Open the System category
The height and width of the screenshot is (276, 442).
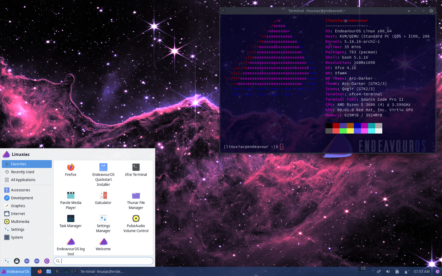pos(27,237)
